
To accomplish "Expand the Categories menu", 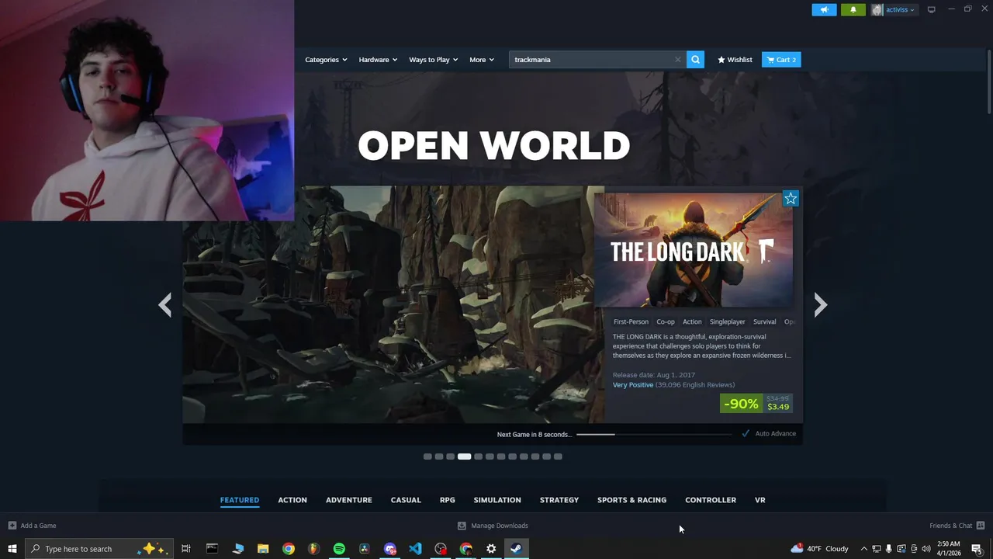I will pos(326,60).
